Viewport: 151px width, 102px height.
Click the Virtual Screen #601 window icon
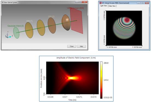point(101,3)
